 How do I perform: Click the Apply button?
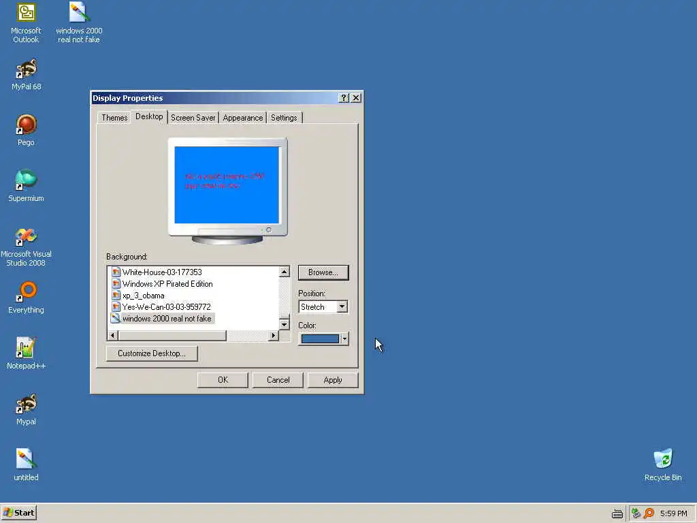coord(332,380)
